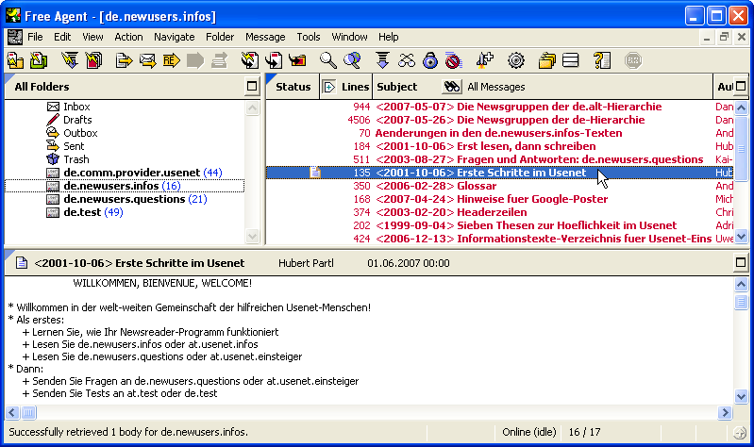
Task: Click the blue padlock icon in toolbar
Action: tap(429, 61)
